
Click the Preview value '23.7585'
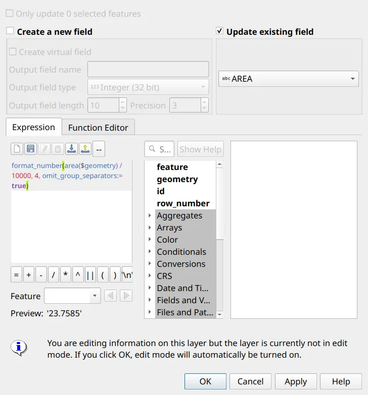[x=64, y=313]
